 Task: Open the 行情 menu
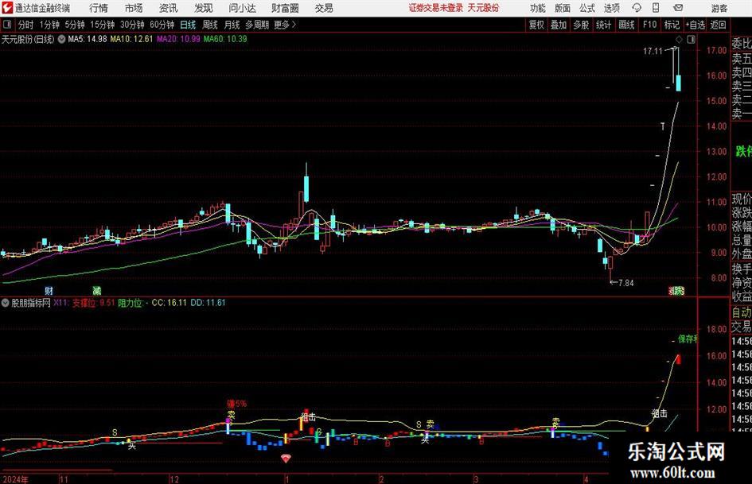99,8
